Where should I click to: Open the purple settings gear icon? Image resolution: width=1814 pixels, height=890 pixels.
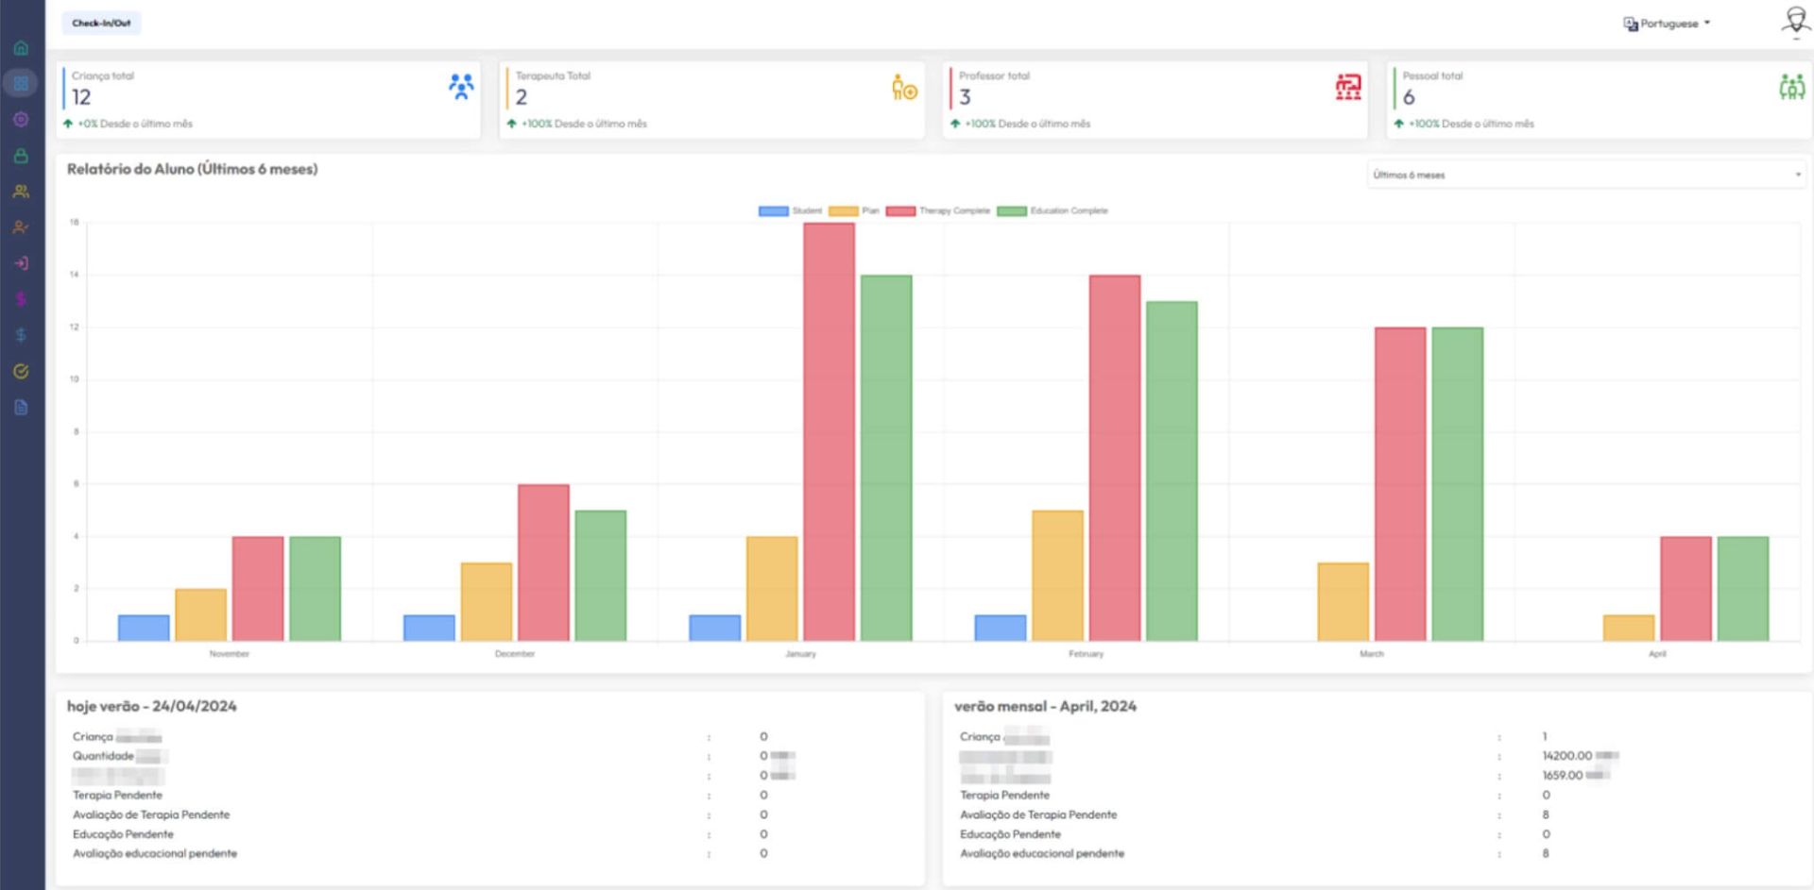coord(21,119)
